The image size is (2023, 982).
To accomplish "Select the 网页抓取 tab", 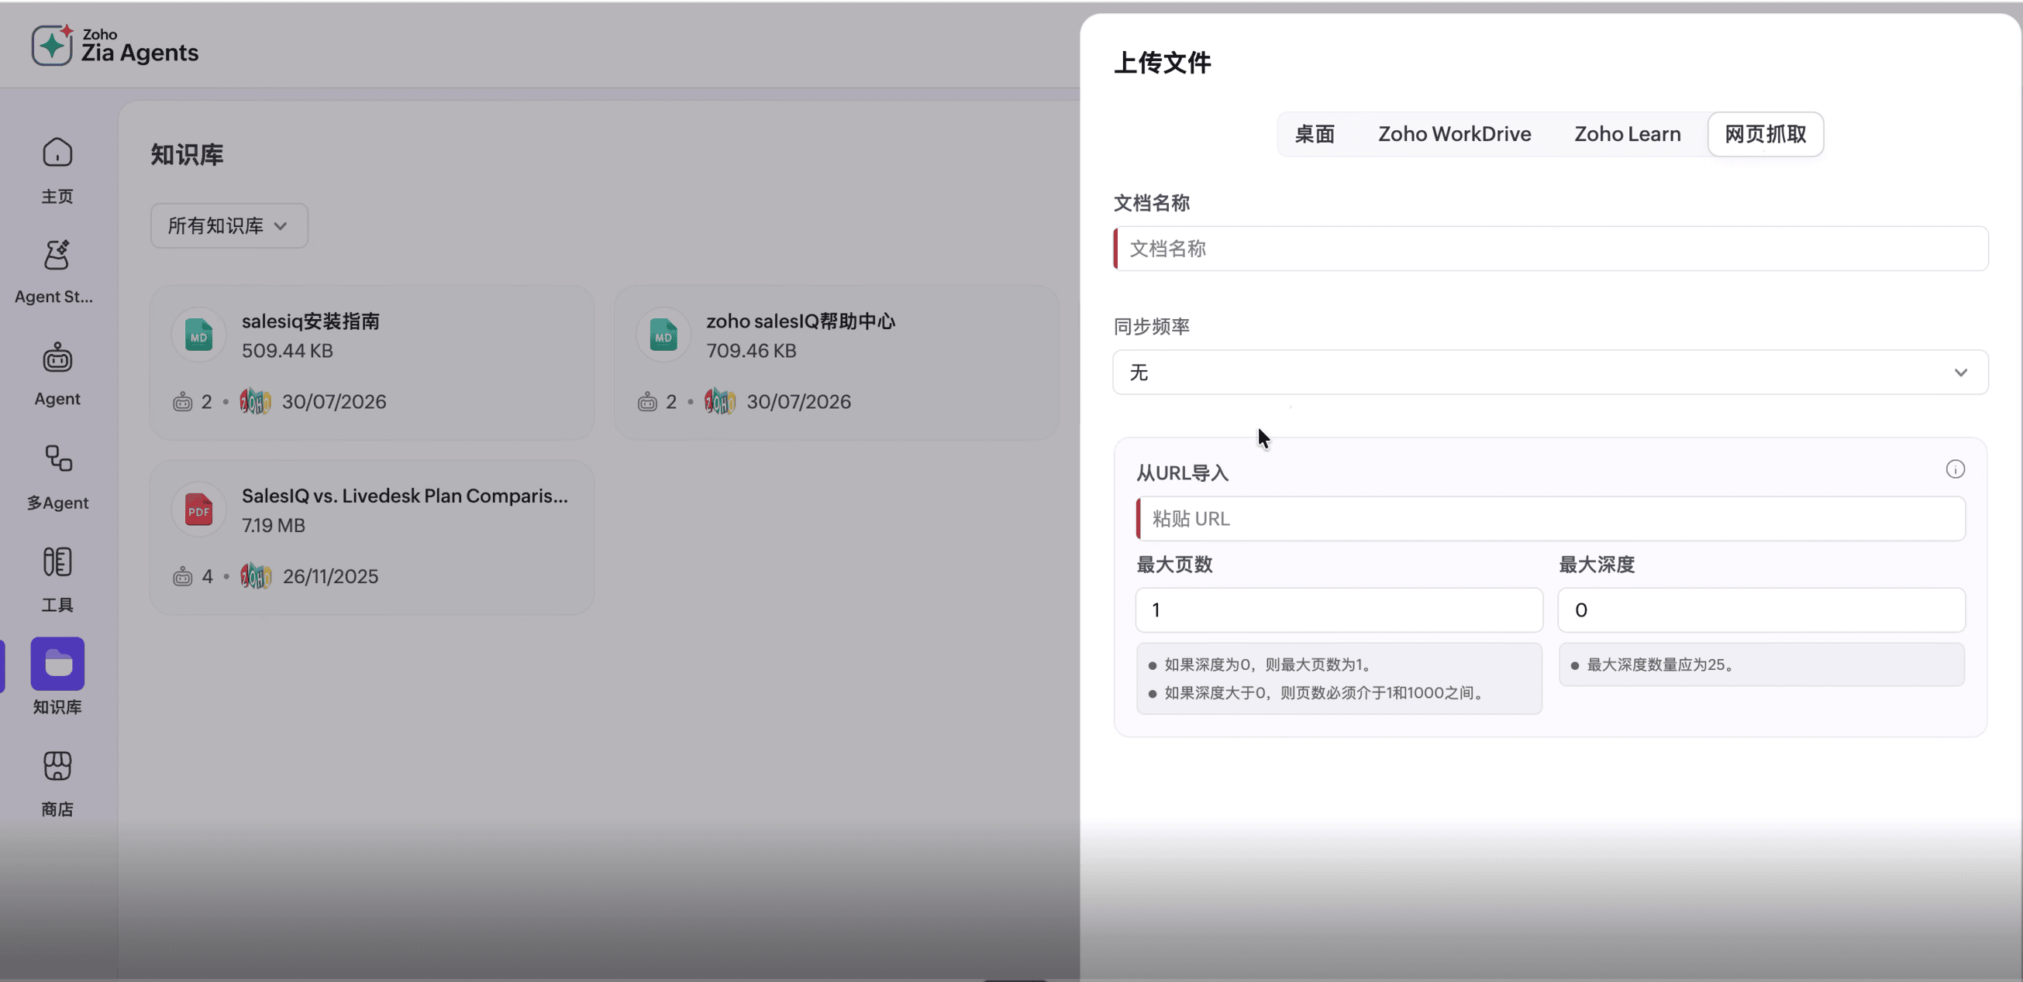I will click(x=1766, y=134).
